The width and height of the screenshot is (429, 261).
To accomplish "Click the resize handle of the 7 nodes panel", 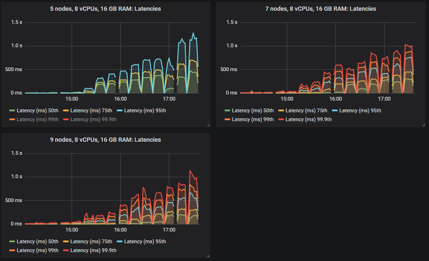I will pyautogui.click(x=423, y=125).
